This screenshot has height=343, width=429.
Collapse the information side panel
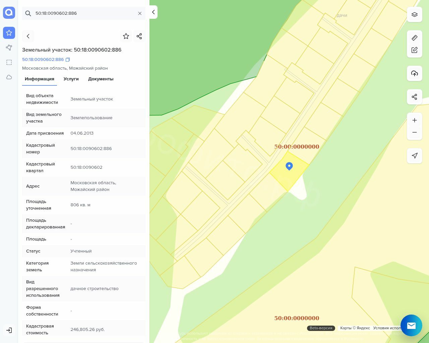[153, 12]
